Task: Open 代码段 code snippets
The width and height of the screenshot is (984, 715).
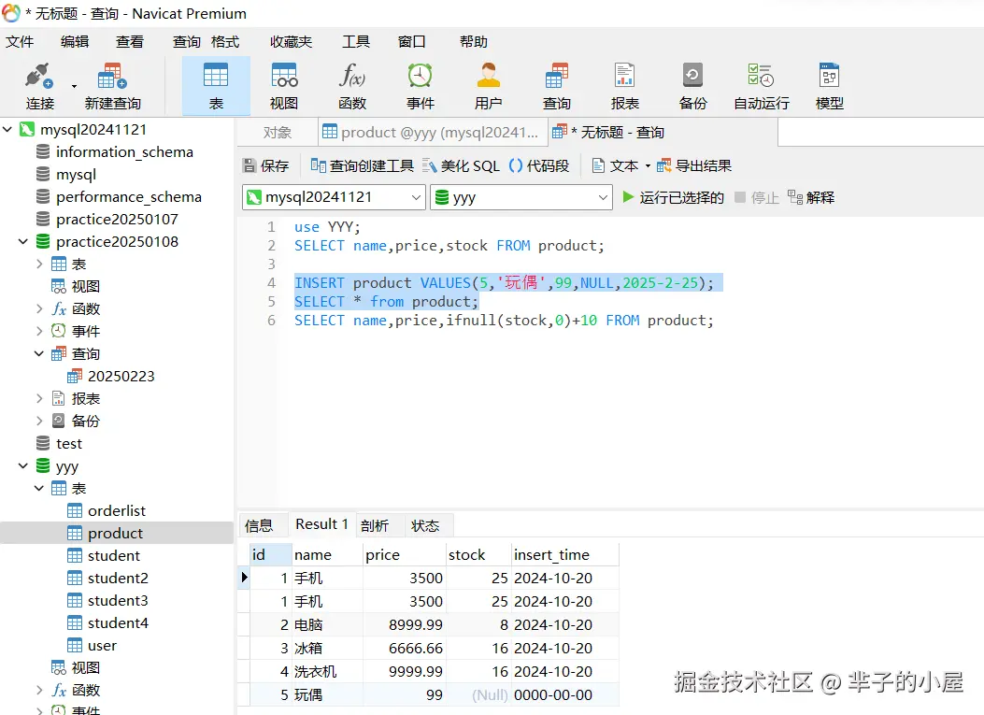Action: coord(539,165)
